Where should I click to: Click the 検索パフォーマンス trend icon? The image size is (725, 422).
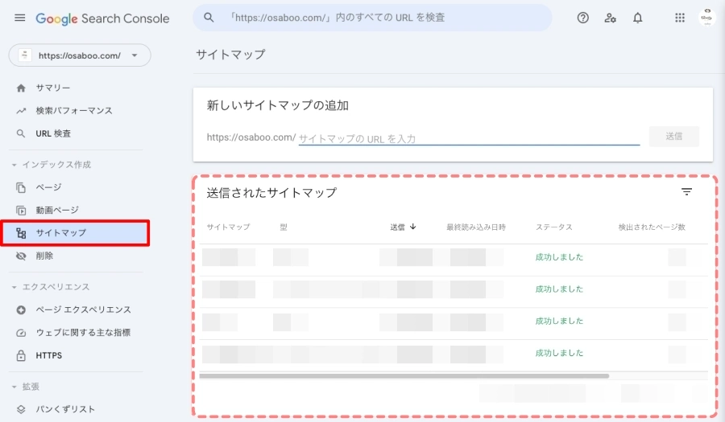pyautogui.click(x=21, y=111)
